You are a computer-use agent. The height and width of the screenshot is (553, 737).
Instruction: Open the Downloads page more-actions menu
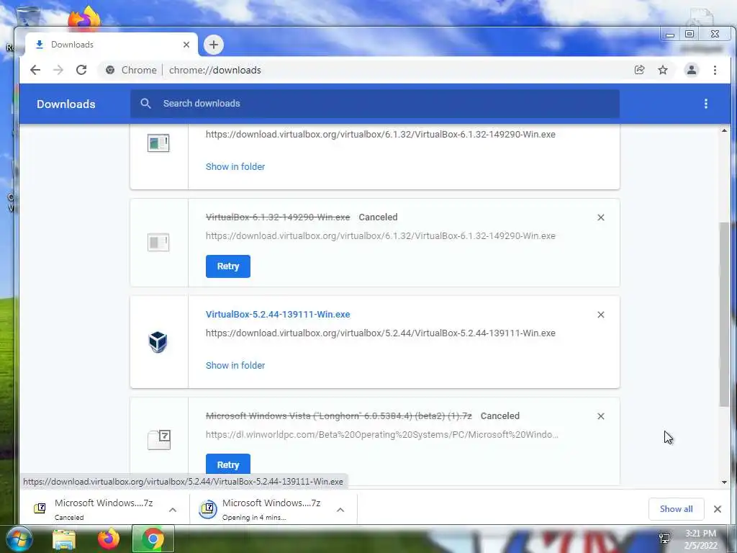point(705,104)
